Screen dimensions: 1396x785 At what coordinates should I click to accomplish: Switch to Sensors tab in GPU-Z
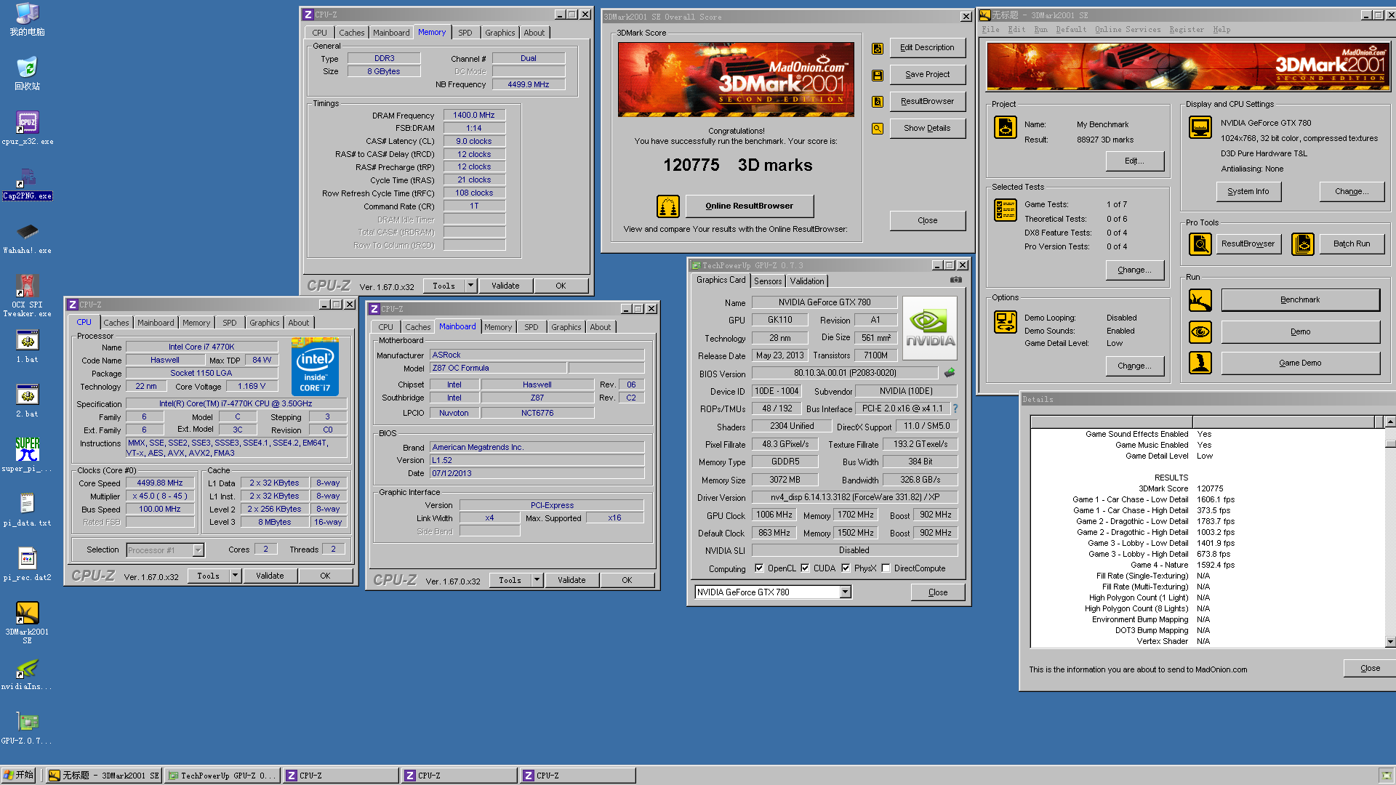point(768,281)
